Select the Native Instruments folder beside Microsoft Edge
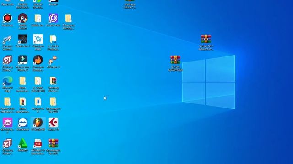293x164 pixels. (x=23, y=81)
